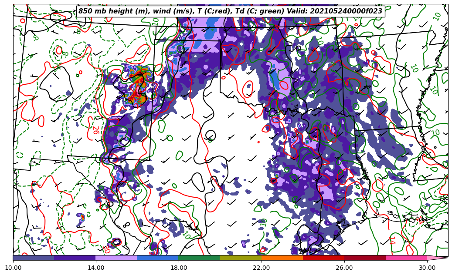
Task: Click the 14.00–16.00 lavender colorbar segment
Action: (x=116, y=258)
